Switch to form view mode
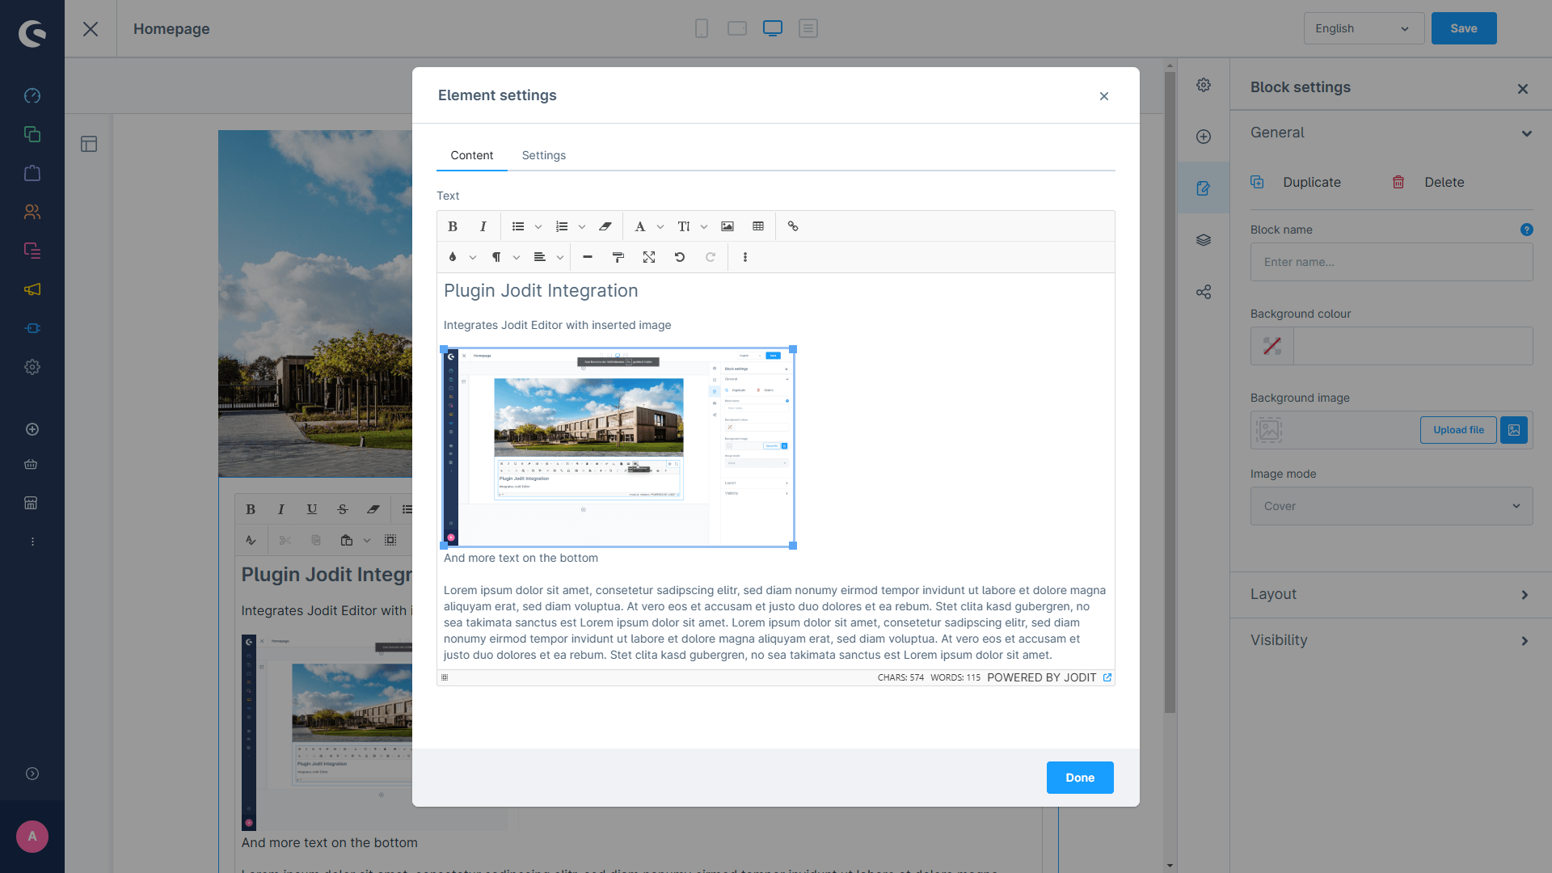The image size is (1552, 873). pos(808,28)
